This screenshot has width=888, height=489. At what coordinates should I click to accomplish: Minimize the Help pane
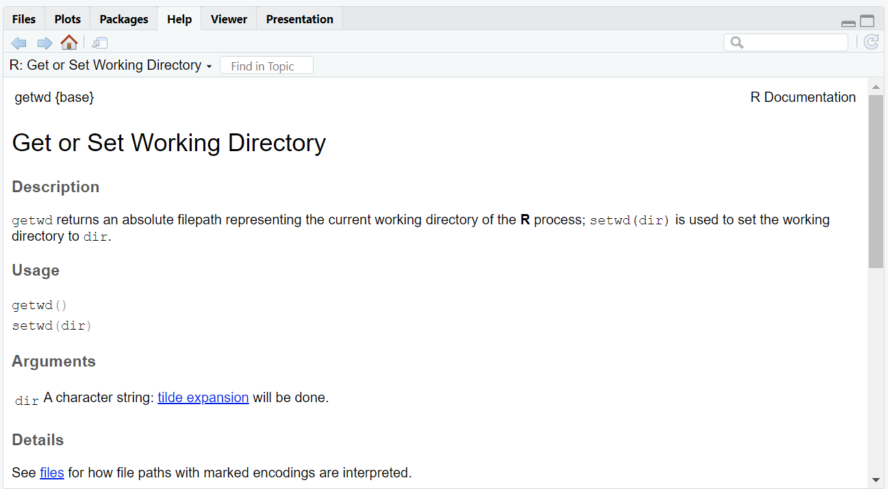pyautogui.click(x=848, y=23)
